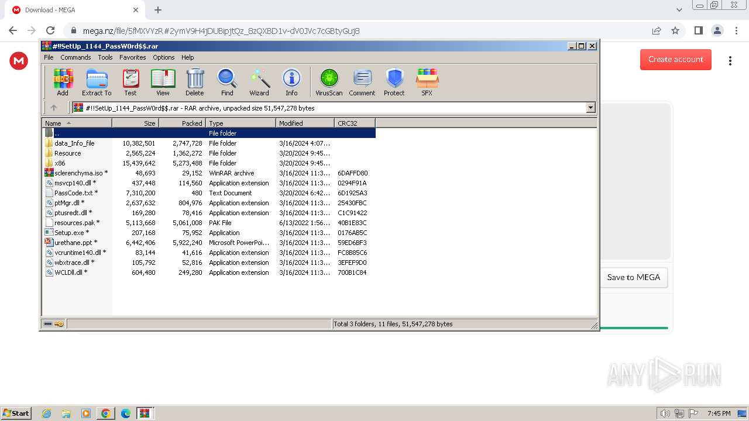
Task: Click the Add toolbar icon in WinRAR
Action: click(x=63, y=82)
